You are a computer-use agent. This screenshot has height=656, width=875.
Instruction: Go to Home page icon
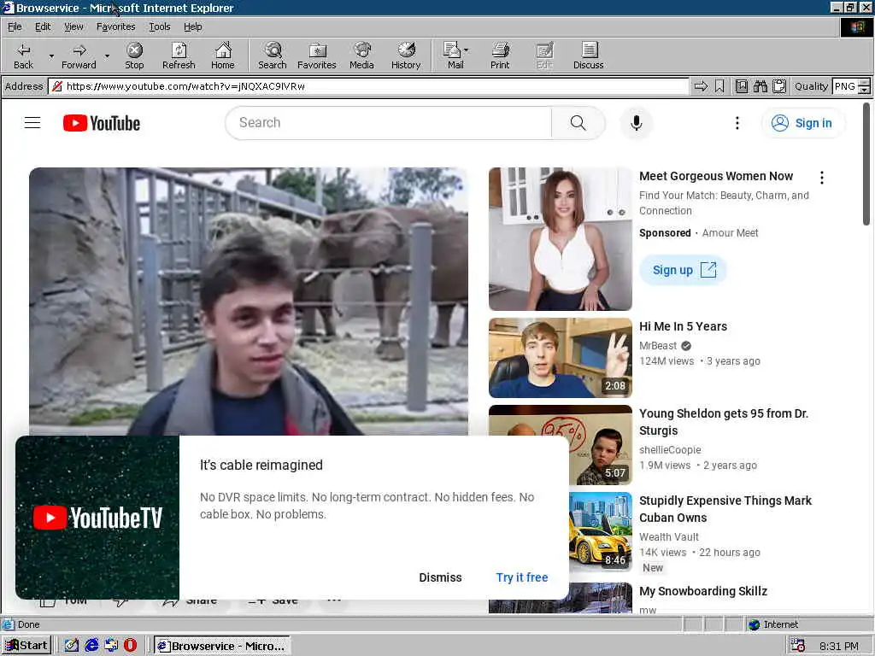pos(223,56)
